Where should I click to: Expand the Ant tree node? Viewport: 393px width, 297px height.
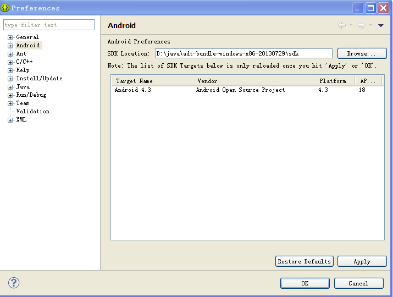coord(10,54)
